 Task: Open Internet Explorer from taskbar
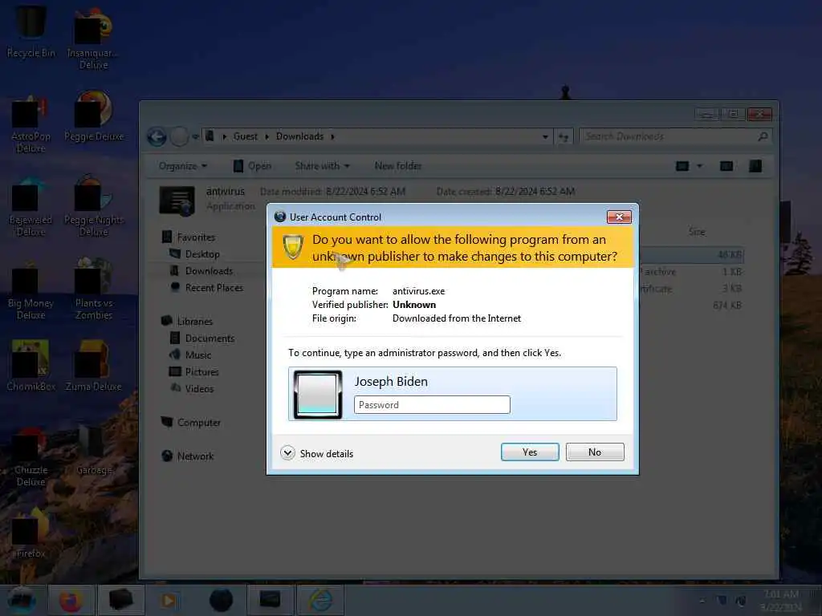click(320, 600)
